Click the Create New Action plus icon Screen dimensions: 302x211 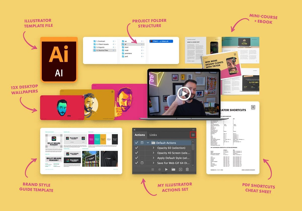[180, 169]
